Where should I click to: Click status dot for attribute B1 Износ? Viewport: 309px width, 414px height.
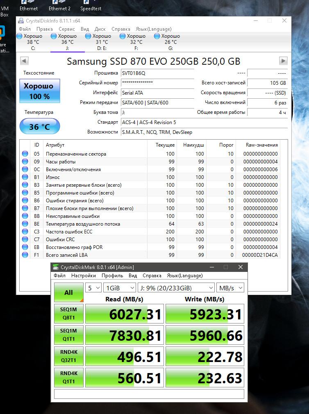tap(25, 177)
